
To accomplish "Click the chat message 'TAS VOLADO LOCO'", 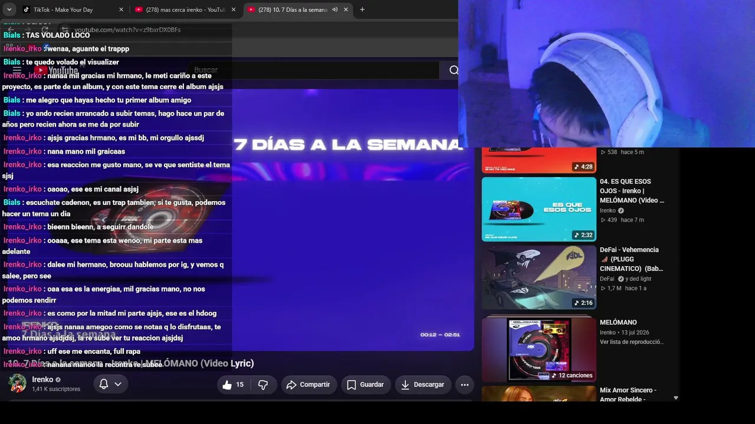I will (x=58, y=35).
